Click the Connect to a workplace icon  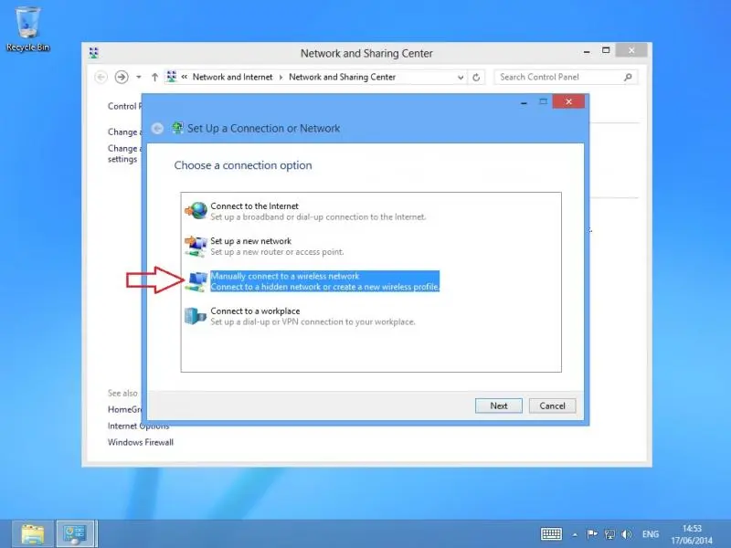196,316
